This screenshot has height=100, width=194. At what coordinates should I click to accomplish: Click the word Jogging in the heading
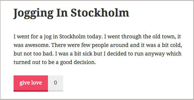34,14
